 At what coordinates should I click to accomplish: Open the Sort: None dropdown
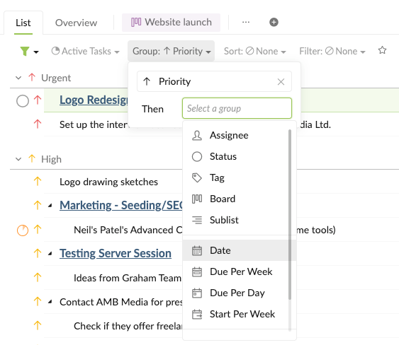(254, 52)
